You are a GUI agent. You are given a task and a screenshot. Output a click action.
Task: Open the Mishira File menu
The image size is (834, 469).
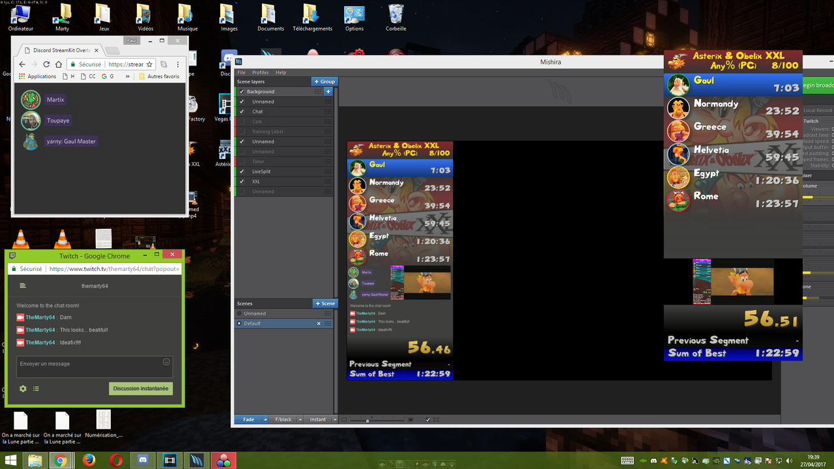coord(241,72)
